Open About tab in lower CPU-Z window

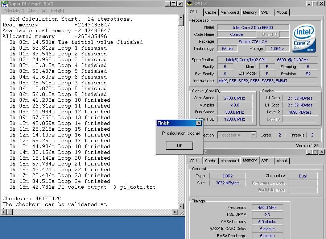coord(282,161)
